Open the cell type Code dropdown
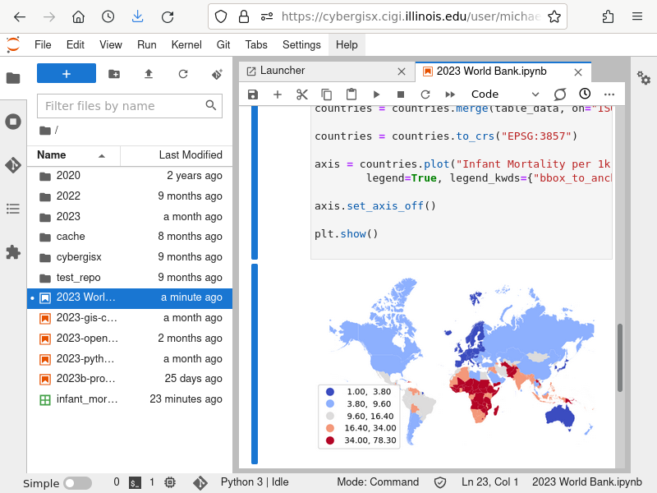 coord(504,94)
